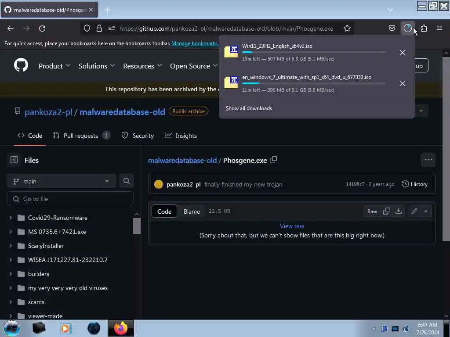Open the edit options dropdown arrow

coord(426,211)
